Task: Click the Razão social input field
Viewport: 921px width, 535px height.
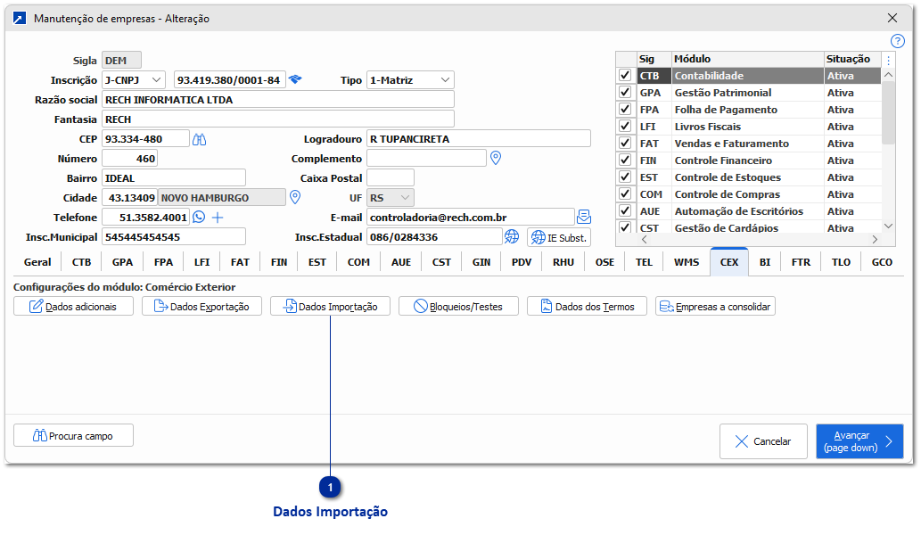Action: pyautogui.click(x=278, y=100)
